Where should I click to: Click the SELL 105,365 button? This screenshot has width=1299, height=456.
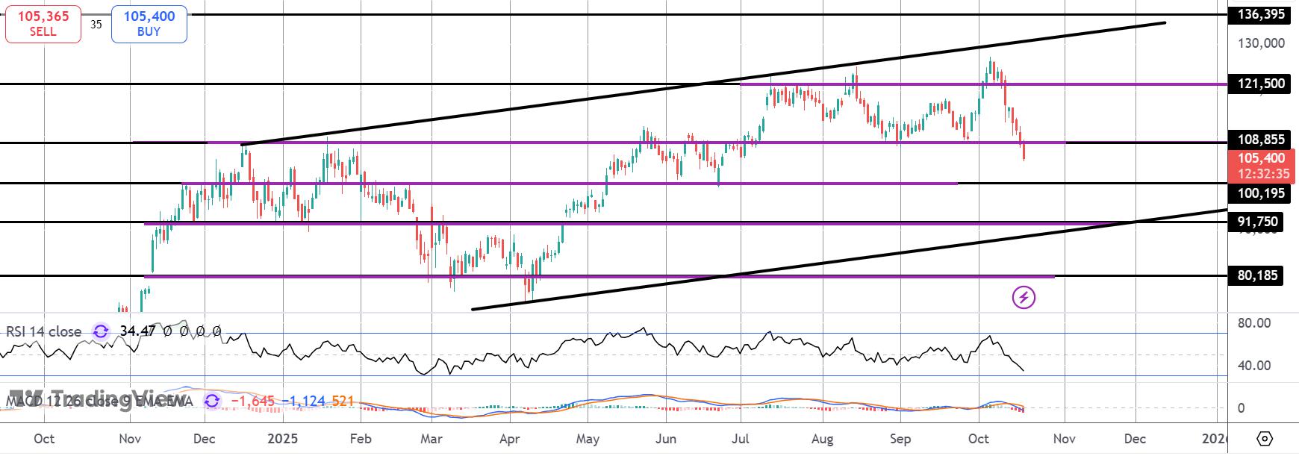pyautogui.click(x=43, y=24)
